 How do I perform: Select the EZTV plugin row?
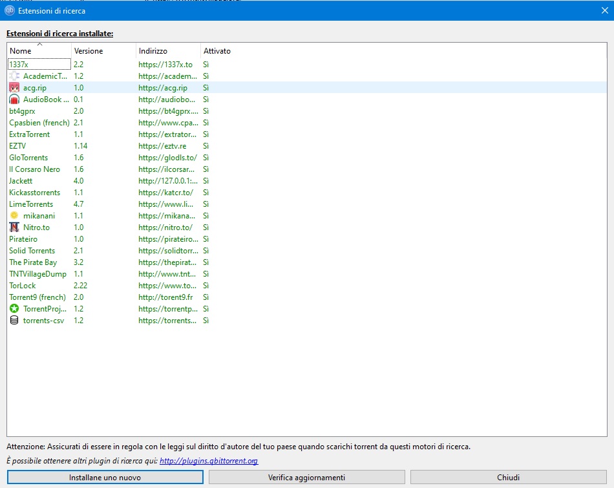click(306, 146)
